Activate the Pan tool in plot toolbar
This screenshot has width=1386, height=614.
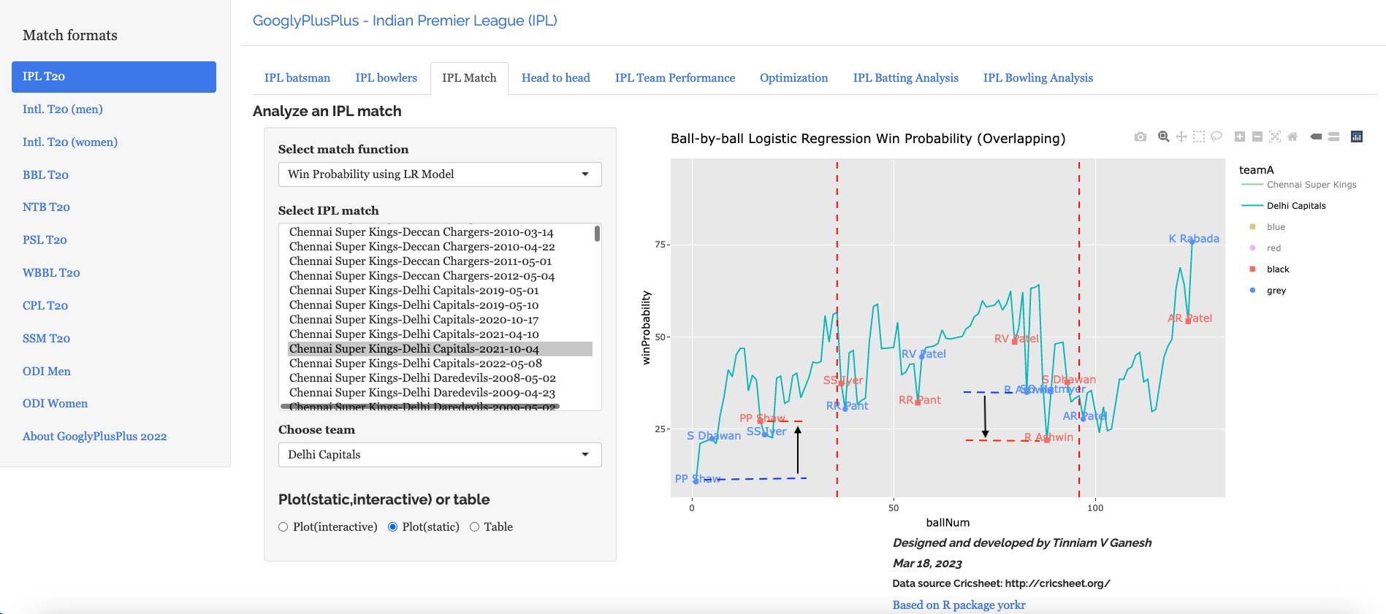point(1181,137)
